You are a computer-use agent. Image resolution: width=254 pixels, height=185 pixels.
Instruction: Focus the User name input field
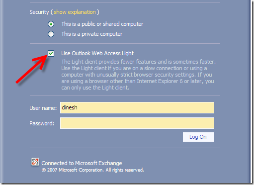[x=137, y=108]
